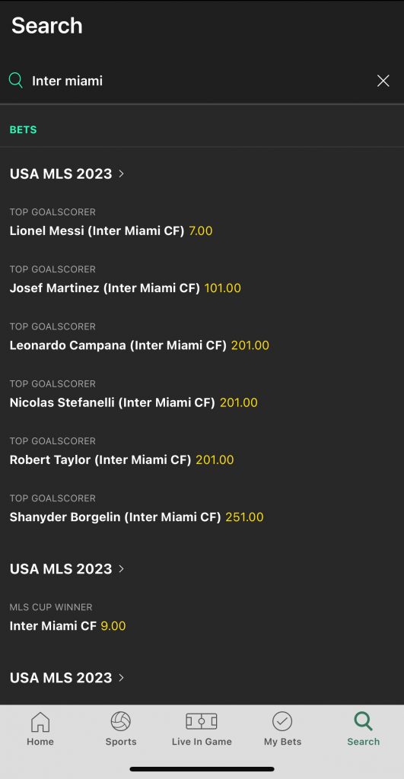Expand the second USA MLS 2023 heading

[67, 568]
